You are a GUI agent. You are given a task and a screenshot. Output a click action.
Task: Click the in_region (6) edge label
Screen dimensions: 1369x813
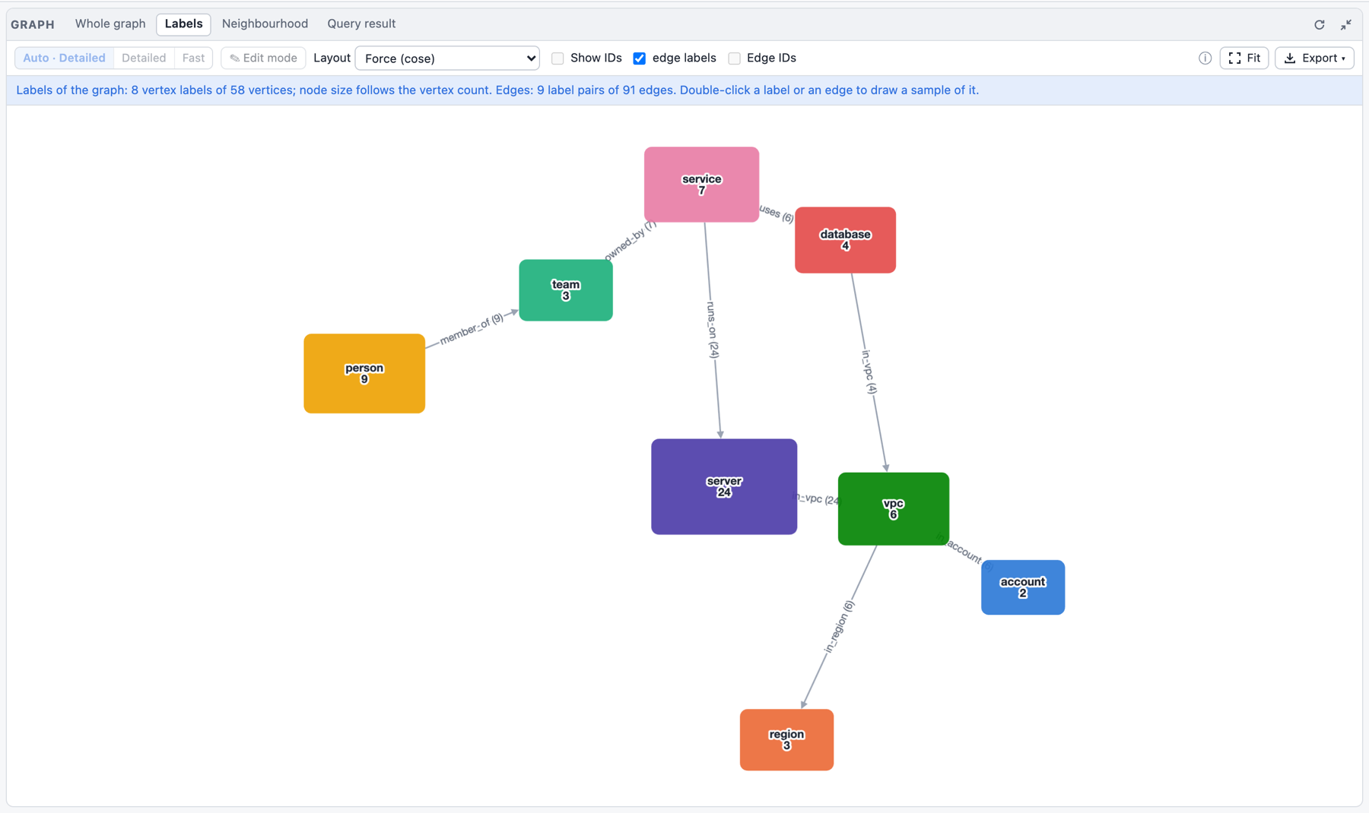pos(840,628)
